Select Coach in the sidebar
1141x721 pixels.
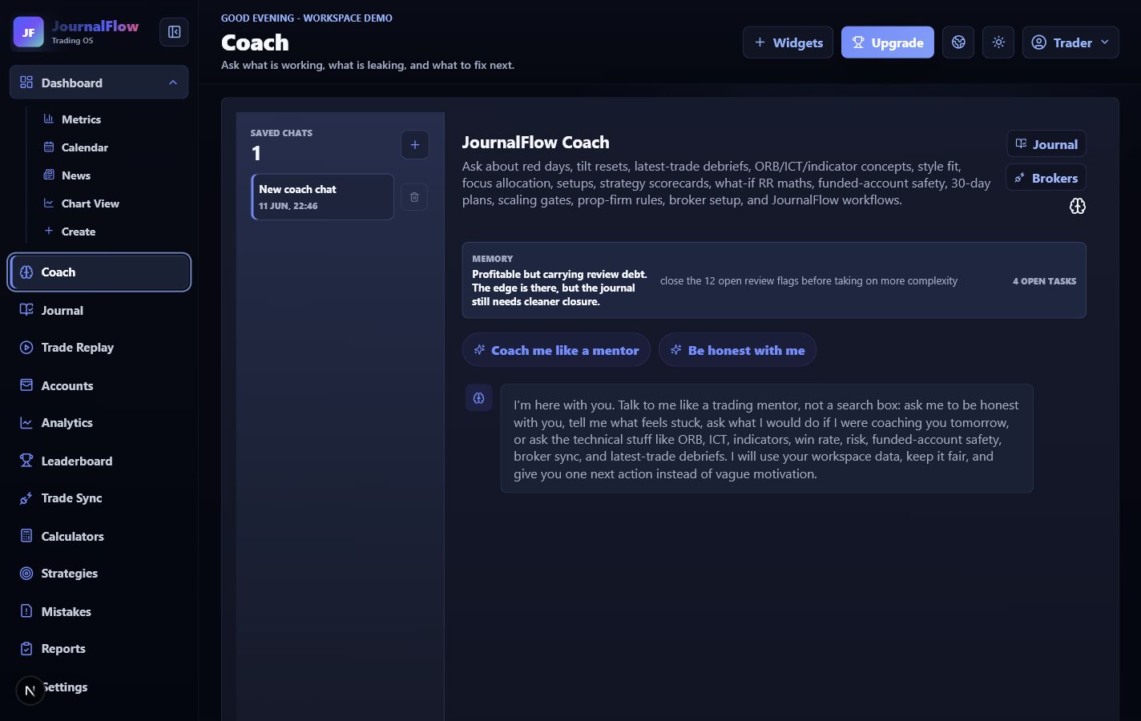(99, 272)
